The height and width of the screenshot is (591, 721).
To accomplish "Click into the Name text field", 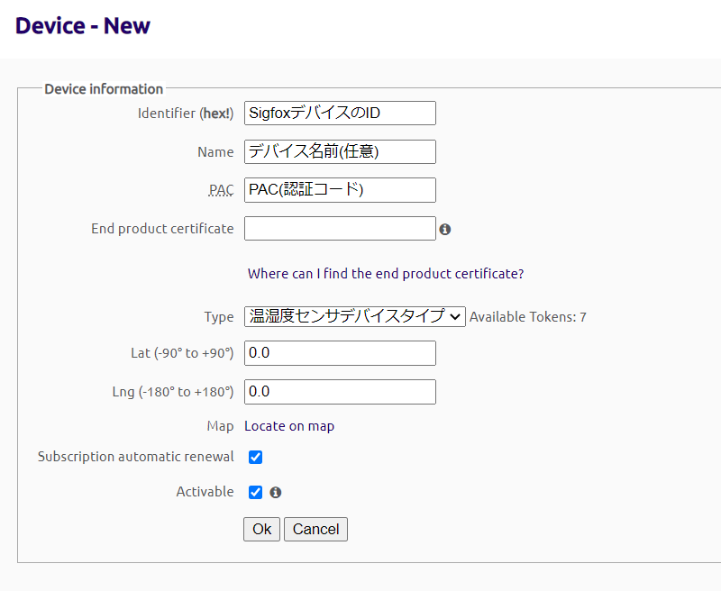I will tap(340, 151).
